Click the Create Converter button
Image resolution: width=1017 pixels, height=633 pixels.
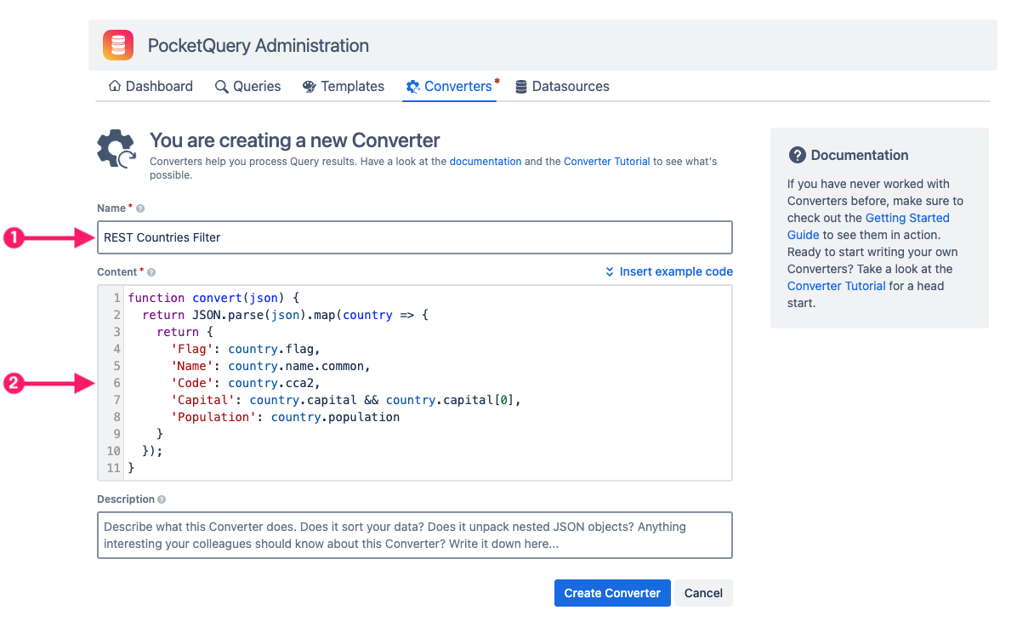tap(612, 593)
